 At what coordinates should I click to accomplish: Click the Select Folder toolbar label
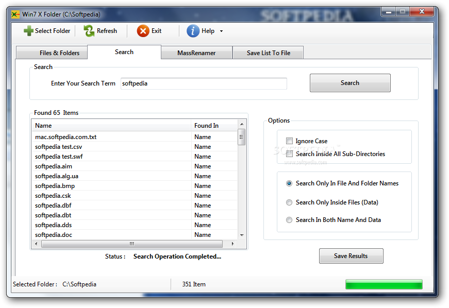pos(53,31)
